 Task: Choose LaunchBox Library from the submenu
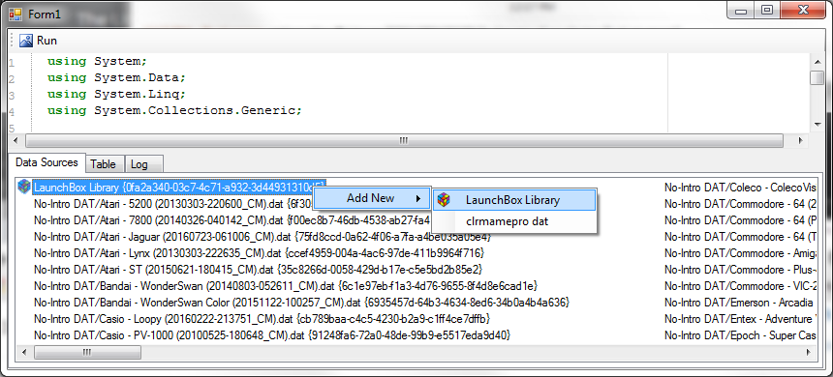(514, 200)
